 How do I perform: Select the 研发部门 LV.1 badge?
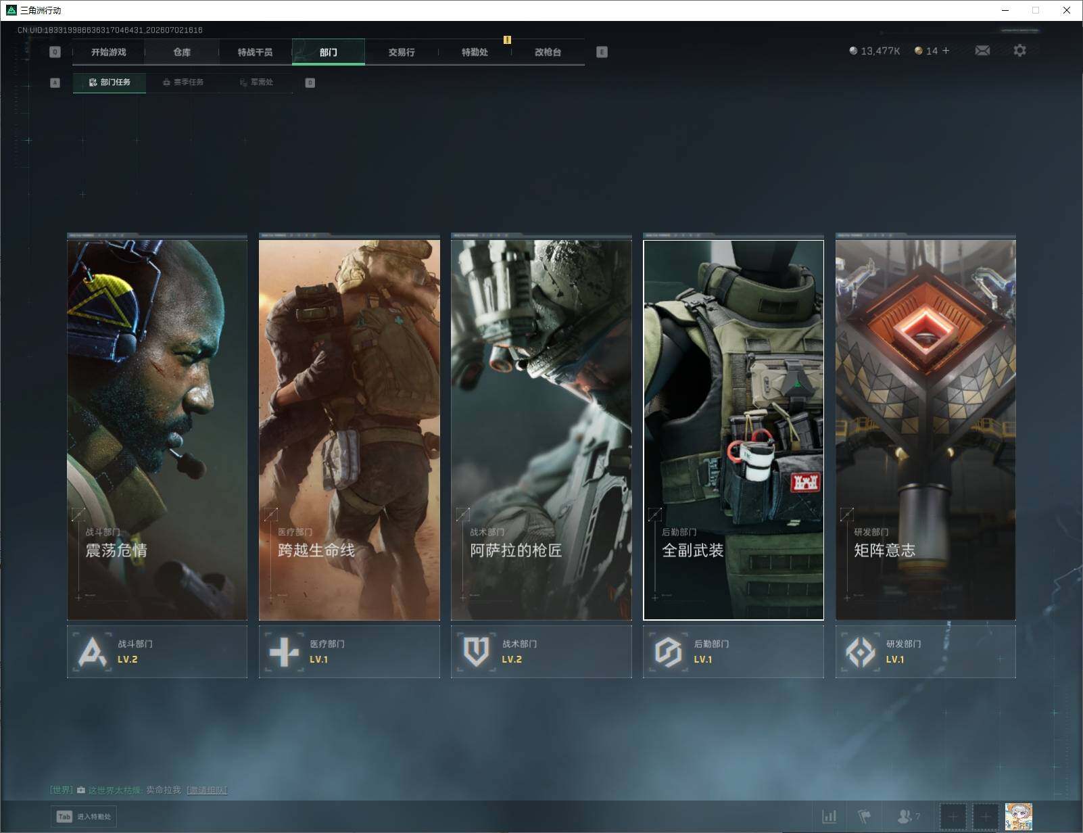925,652
